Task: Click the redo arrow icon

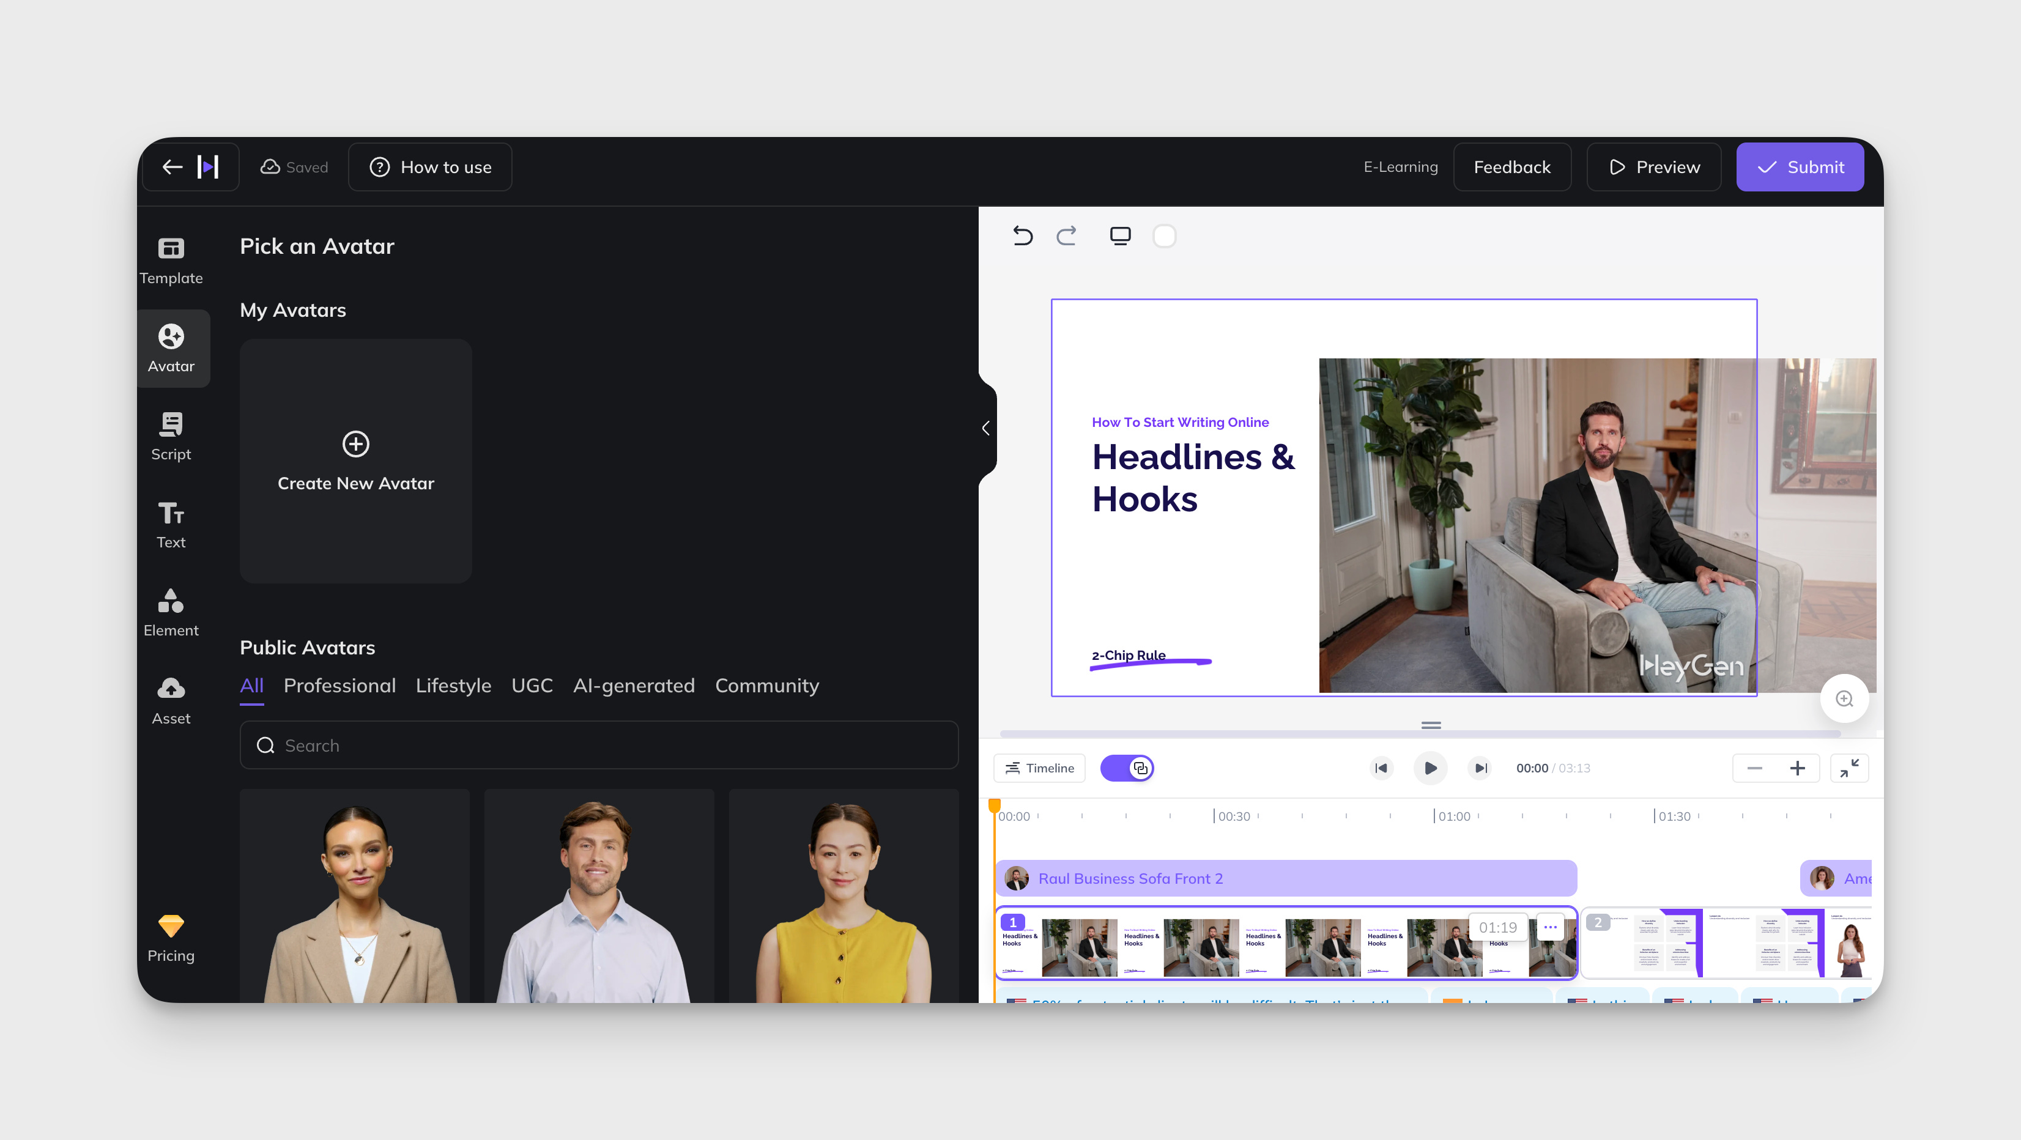Action: pos(1066,235)
